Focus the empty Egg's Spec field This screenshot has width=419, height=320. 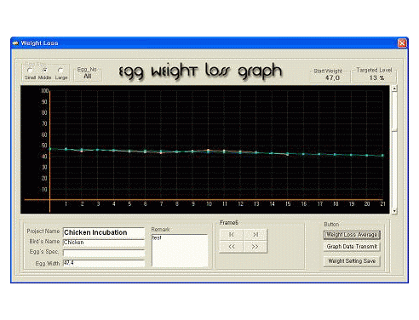click(x=104, y=253)
